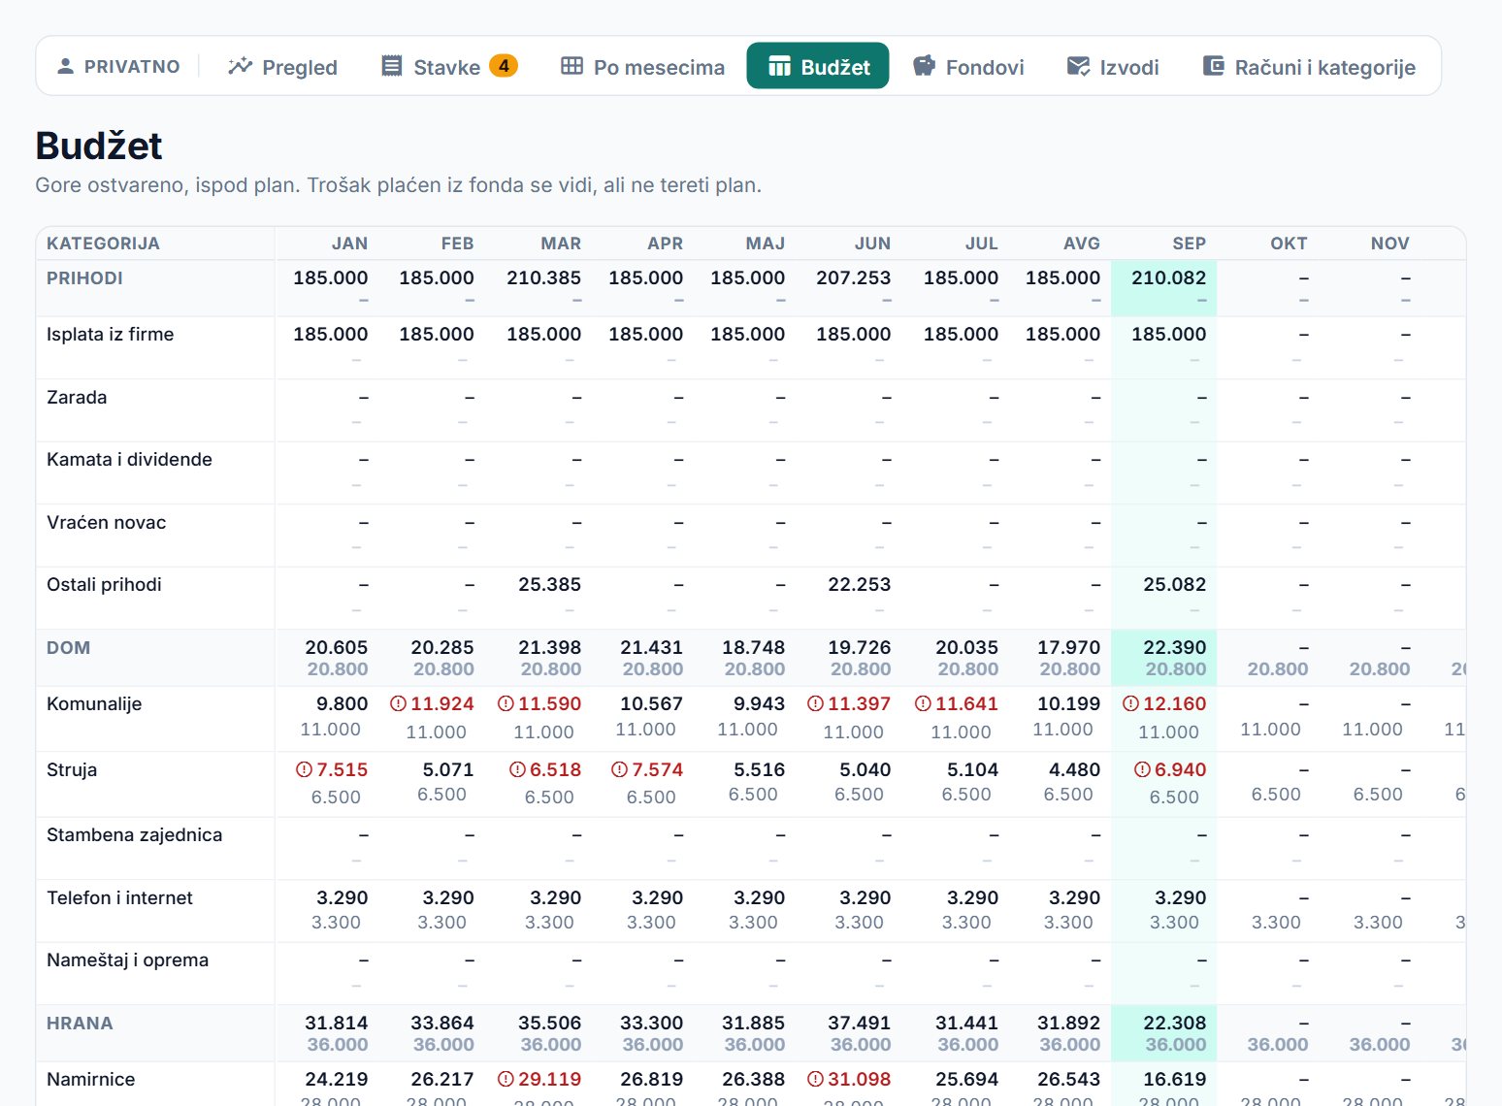The height and width of the screenshot is (1106, 1502).
Task: Click the person icon beside PRIVATNO
Action: point(65,66)
